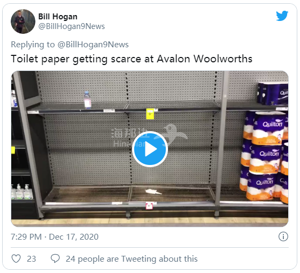Click the reply speech bubble icon
This screenshot has width=300, height=273.
point(55,258)
